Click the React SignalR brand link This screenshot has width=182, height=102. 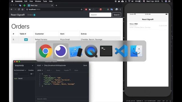[x=18, y=15]
